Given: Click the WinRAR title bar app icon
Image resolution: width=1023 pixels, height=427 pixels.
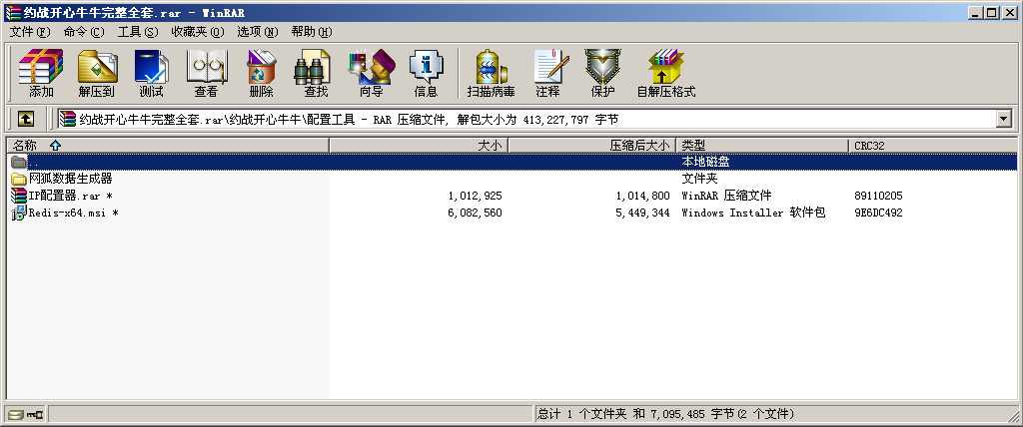Looking at the screenshot, I should click(12, 12).
